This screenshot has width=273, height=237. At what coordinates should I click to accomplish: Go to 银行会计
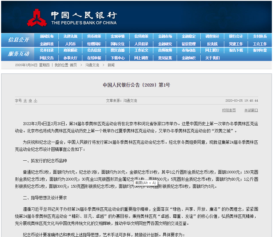(236, 36)
